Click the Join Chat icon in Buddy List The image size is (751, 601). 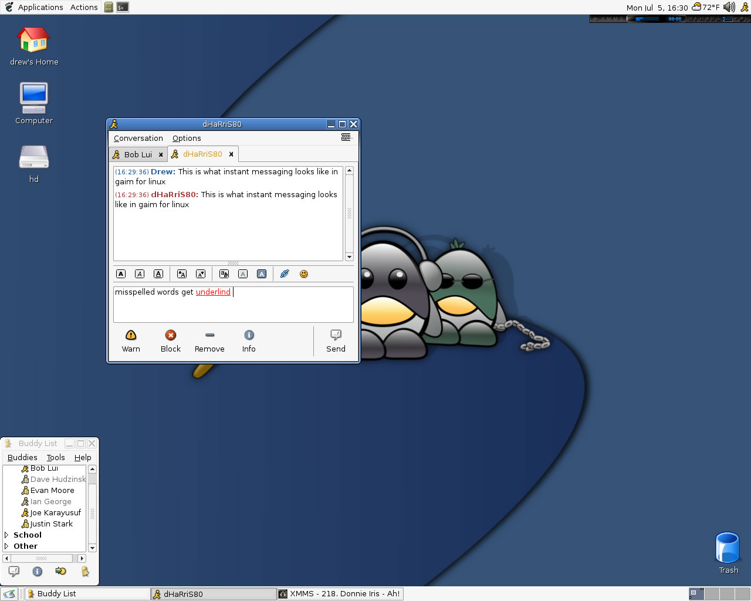point(61,571)
